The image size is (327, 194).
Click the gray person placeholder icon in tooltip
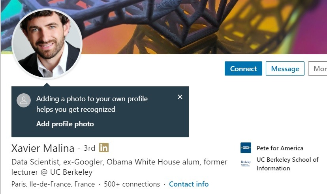(x=24, y=100)
